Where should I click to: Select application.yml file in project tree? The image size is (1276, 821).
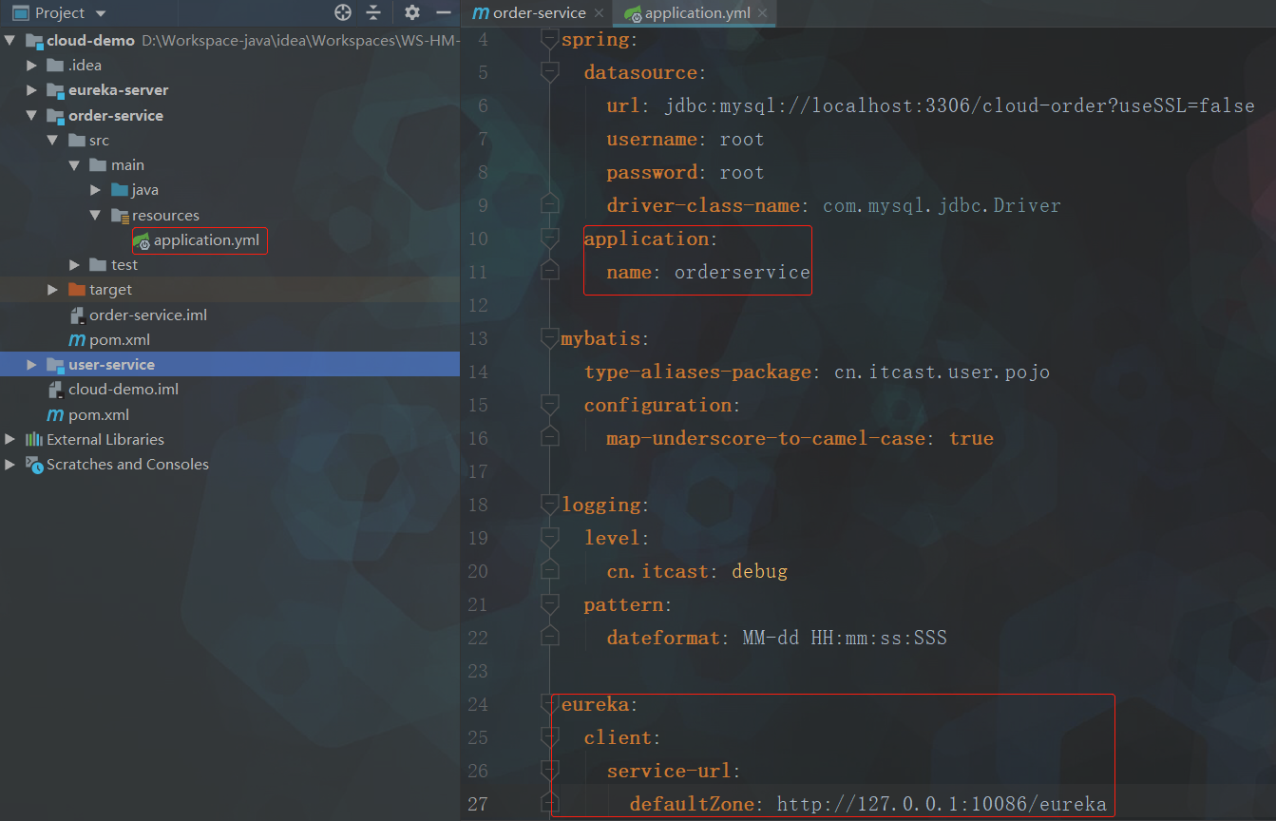click(206, 240)
